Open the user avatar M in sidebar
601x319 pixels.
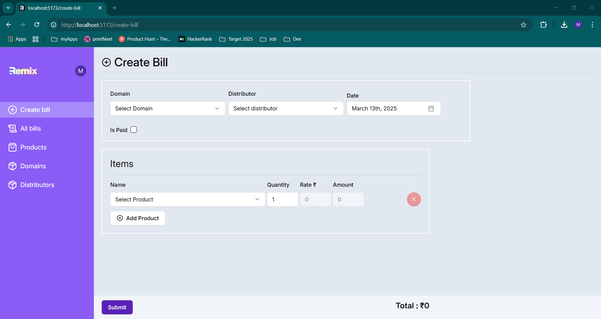(x=80, y=71)
